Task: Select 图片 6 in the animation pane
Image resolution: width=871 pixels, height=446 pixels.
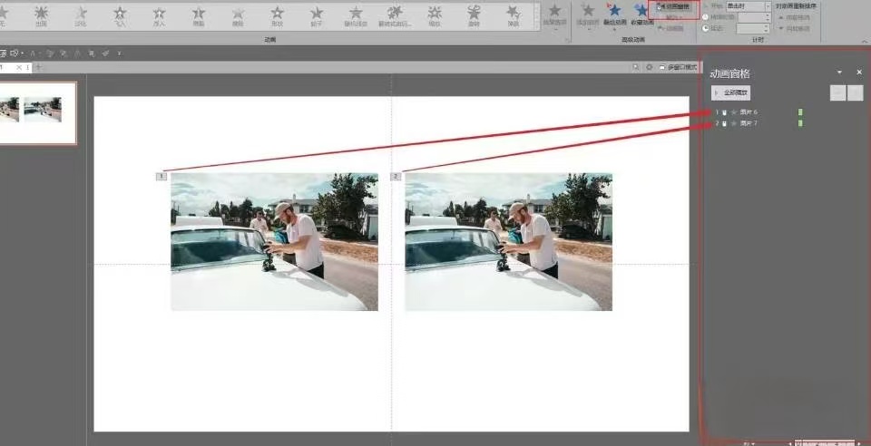Action: pyautogui.click(x=749, y=112)
